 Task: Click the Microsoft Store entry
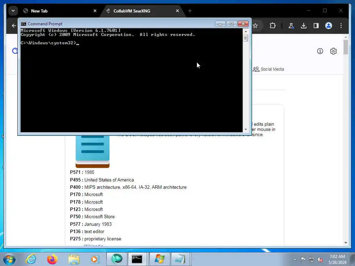(x=99, y=217)
